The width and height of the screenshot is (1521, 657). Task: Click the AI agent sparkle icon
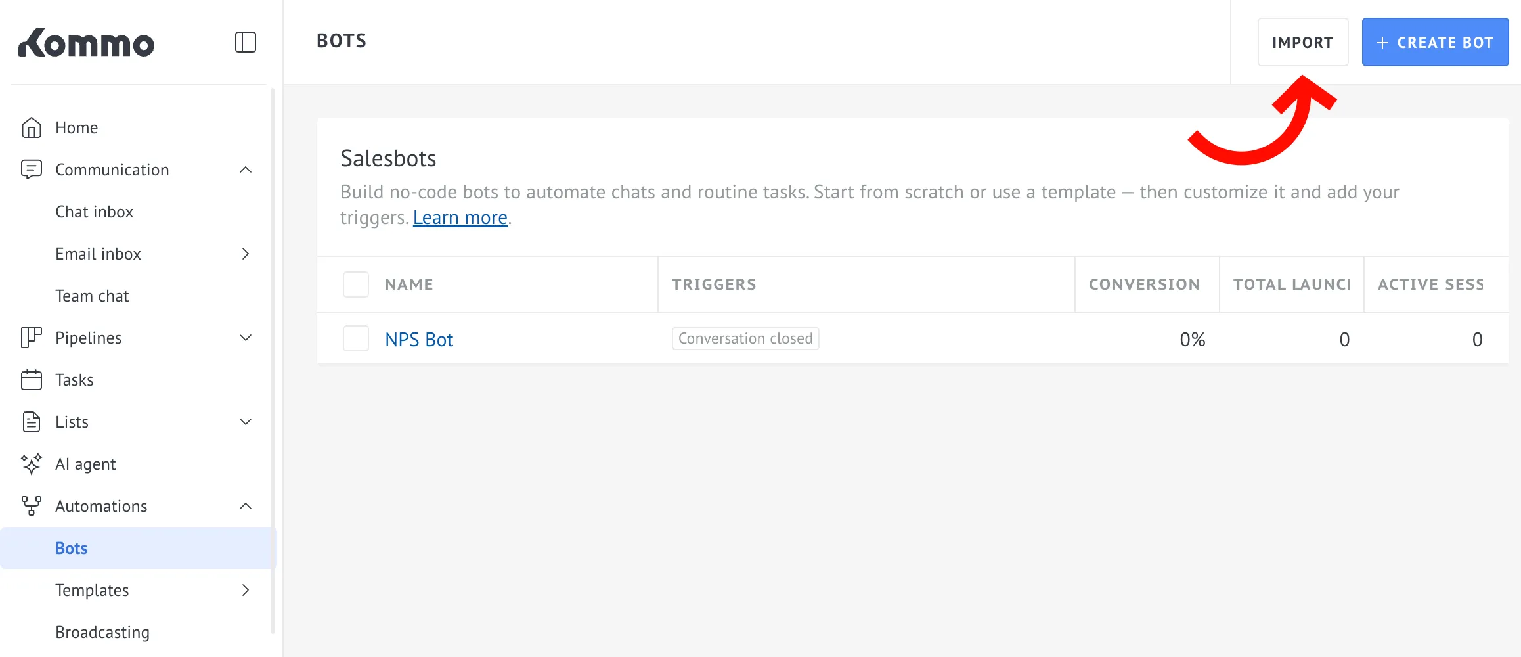coord(32,464)
